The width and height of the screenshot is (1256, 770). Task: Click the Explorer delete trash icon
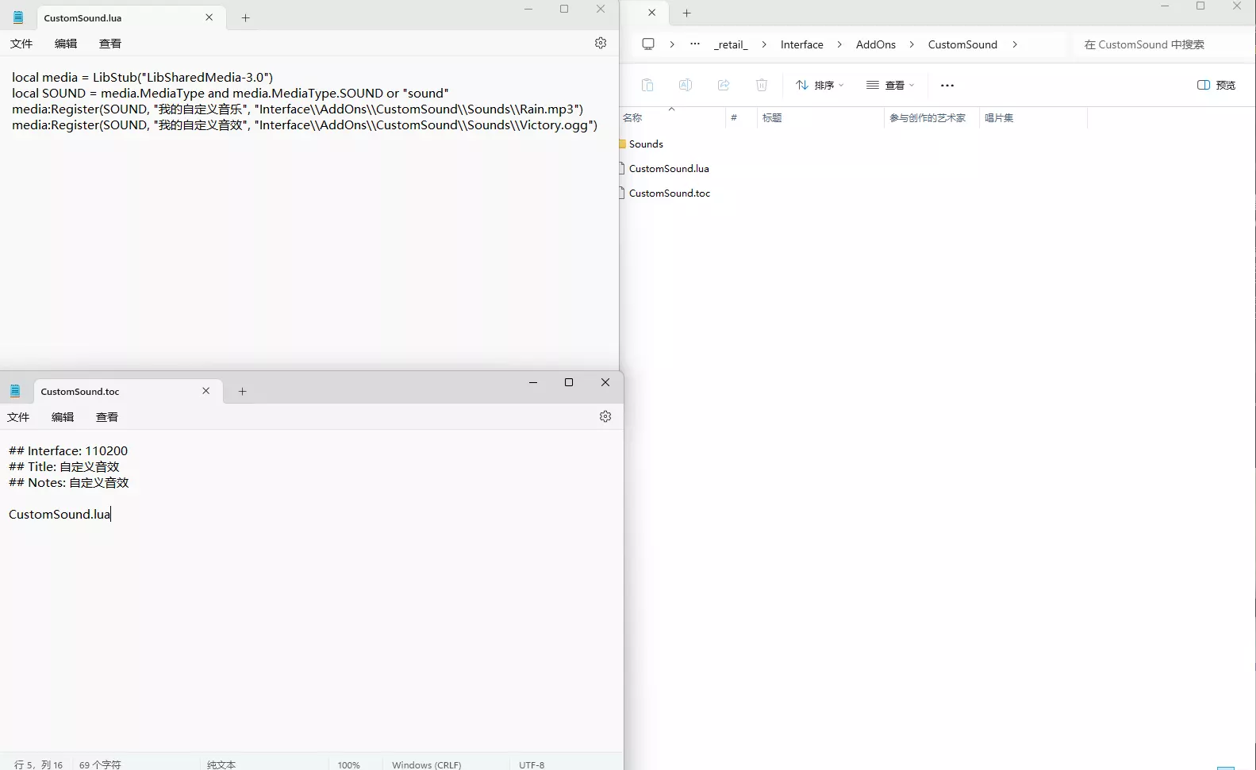(762, 85)
